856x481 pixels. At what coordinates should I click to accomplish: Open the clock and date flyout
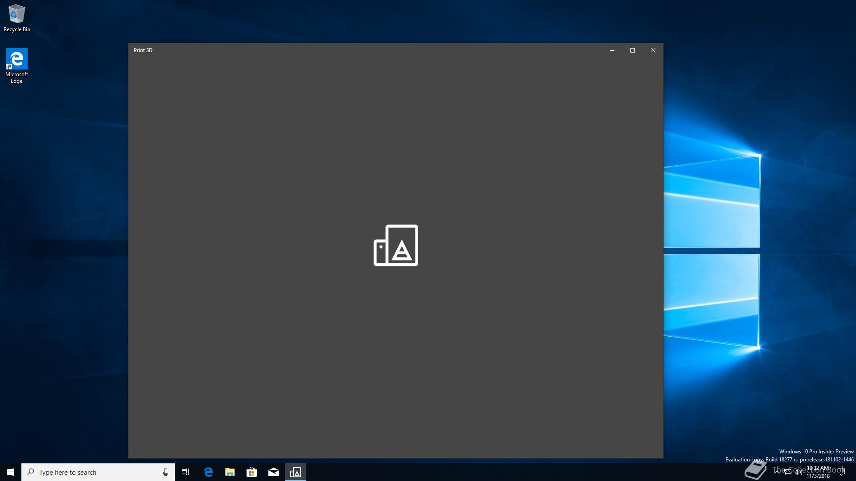[818, 472]
